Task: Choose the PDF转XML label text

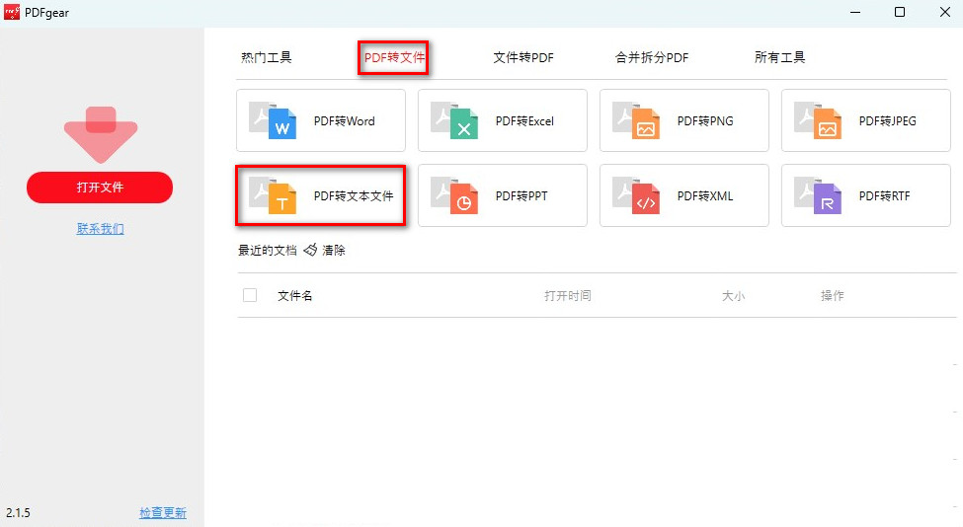Action: 705,196
